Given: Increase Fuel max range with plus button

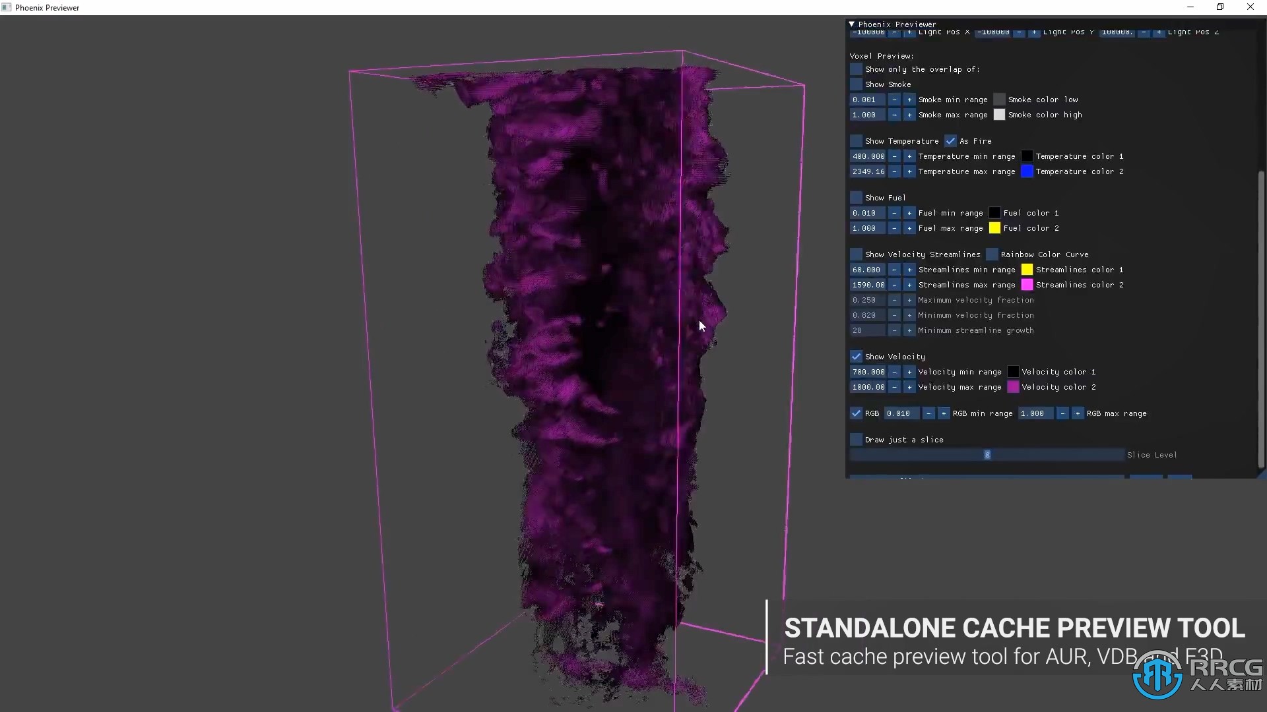Looking at the screenshot, I should coord(909,228).
